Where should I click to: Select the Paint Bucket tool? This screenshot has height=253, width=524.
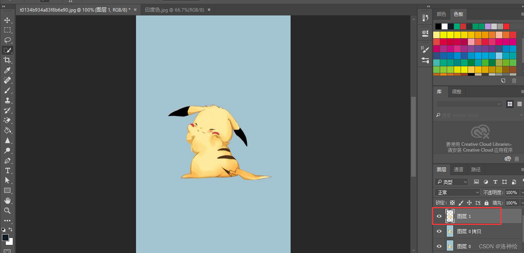(x=7, y=130)
